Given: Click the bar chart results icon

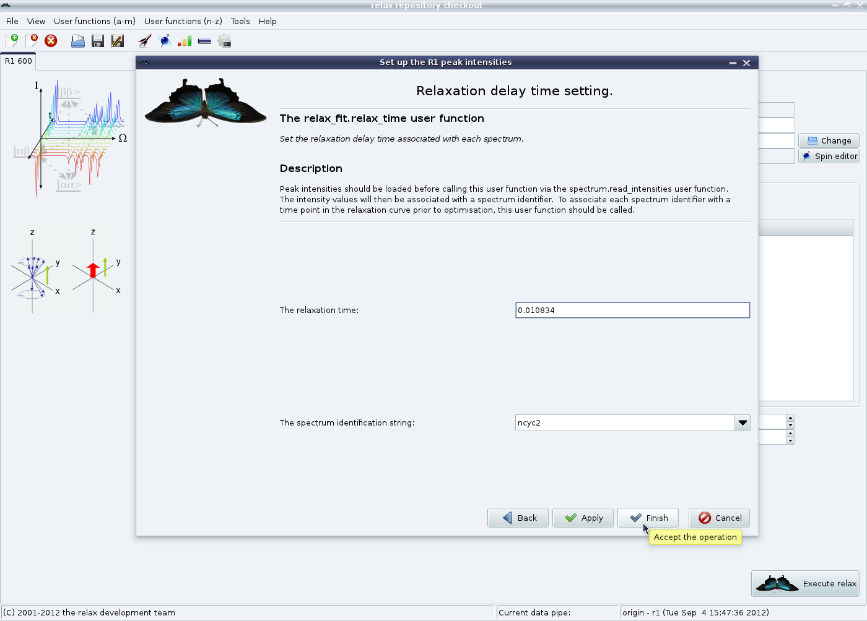Looking at the screenshot, I should click(185, 41).
